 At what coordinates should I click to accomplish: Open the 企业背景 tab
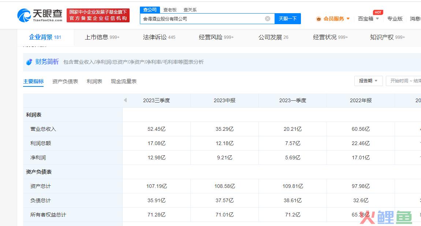(x=45, y=37)
